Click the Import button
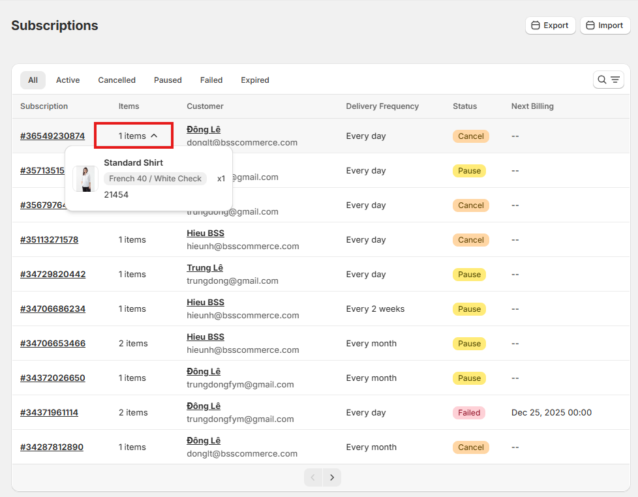Screen dimensions: 638x497 tap(605, 25)
